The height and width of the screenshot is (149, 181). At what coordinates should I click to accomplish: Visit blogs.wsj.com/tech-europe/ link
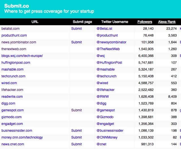pos(22,56)
